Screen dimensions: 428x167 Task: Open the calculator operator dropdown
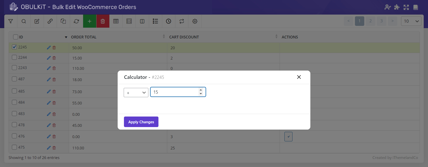point(136,92)
